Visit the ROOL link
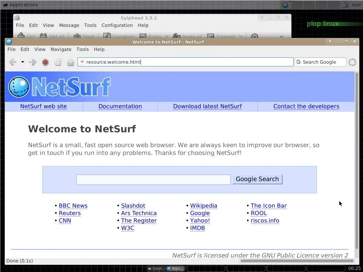 259,213
